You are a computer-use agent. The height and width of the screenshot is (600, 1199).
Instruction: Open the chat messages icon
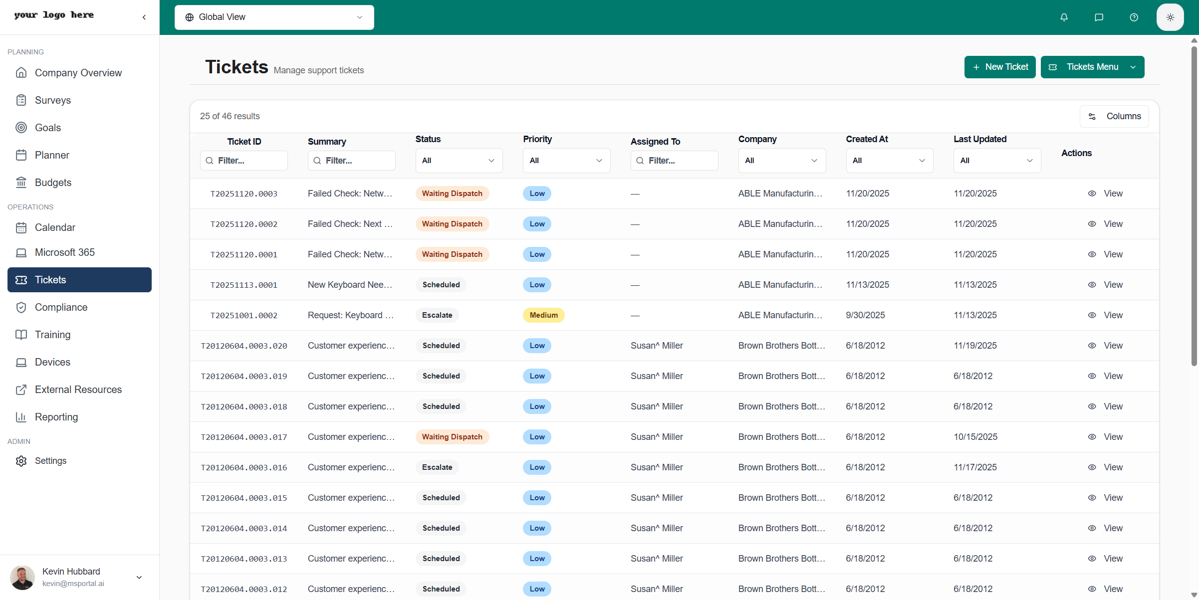(x=1099, y=17)
